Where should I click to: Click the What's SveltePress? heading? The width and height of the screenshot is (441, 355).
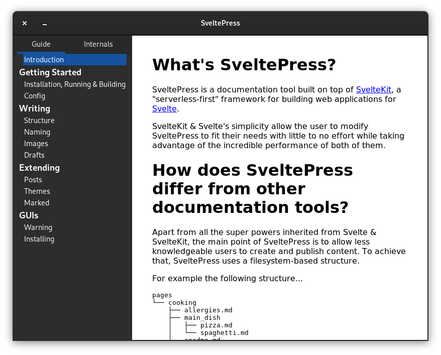(244, 65)
